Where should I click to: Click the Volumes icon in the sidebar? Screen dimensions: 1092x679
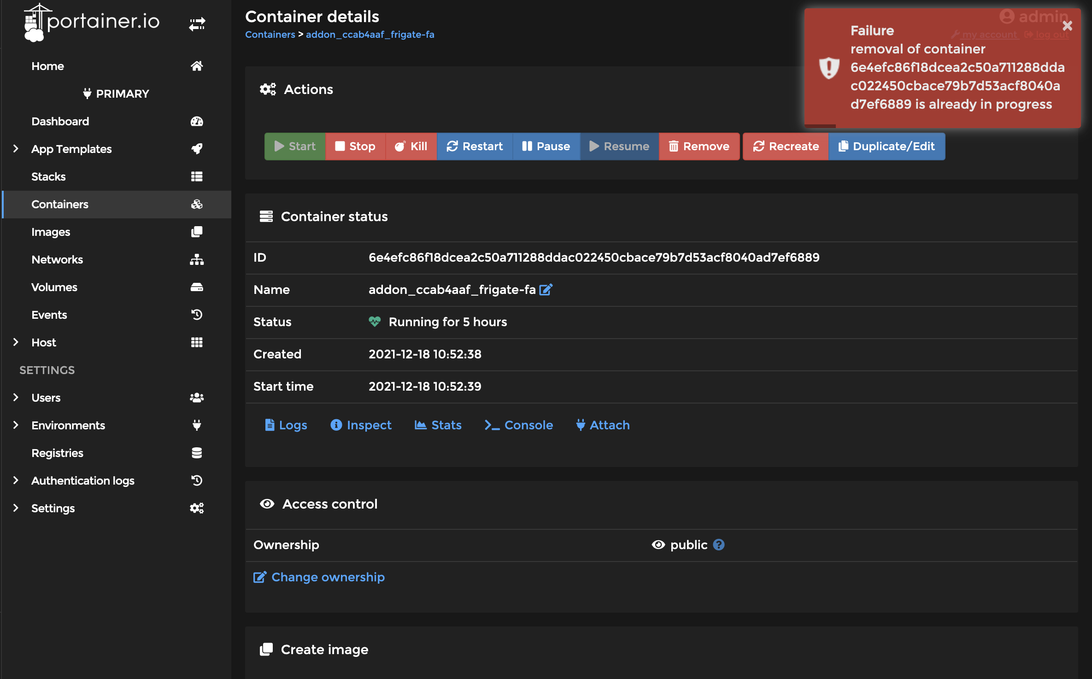(x=197, y=287)
